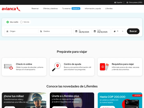The width and height of the screenshot is (144, 108).
Task: Open Check-in online card
Action: pyautogui.click(x=24, y=67)
